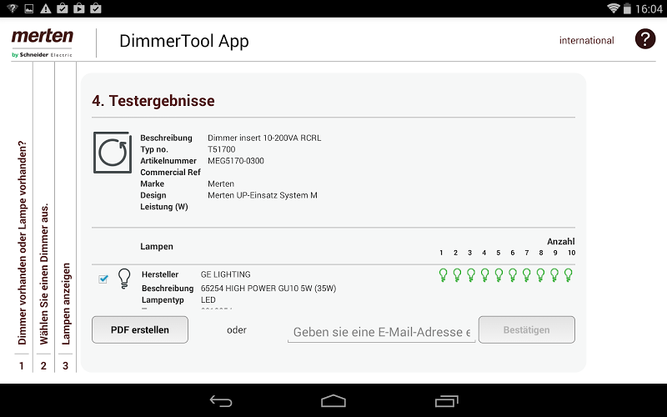The width and height of the screenshot is (667, 417).
Task: Focus the E-Mail-Adresse input field
Action: pos(381,332)
